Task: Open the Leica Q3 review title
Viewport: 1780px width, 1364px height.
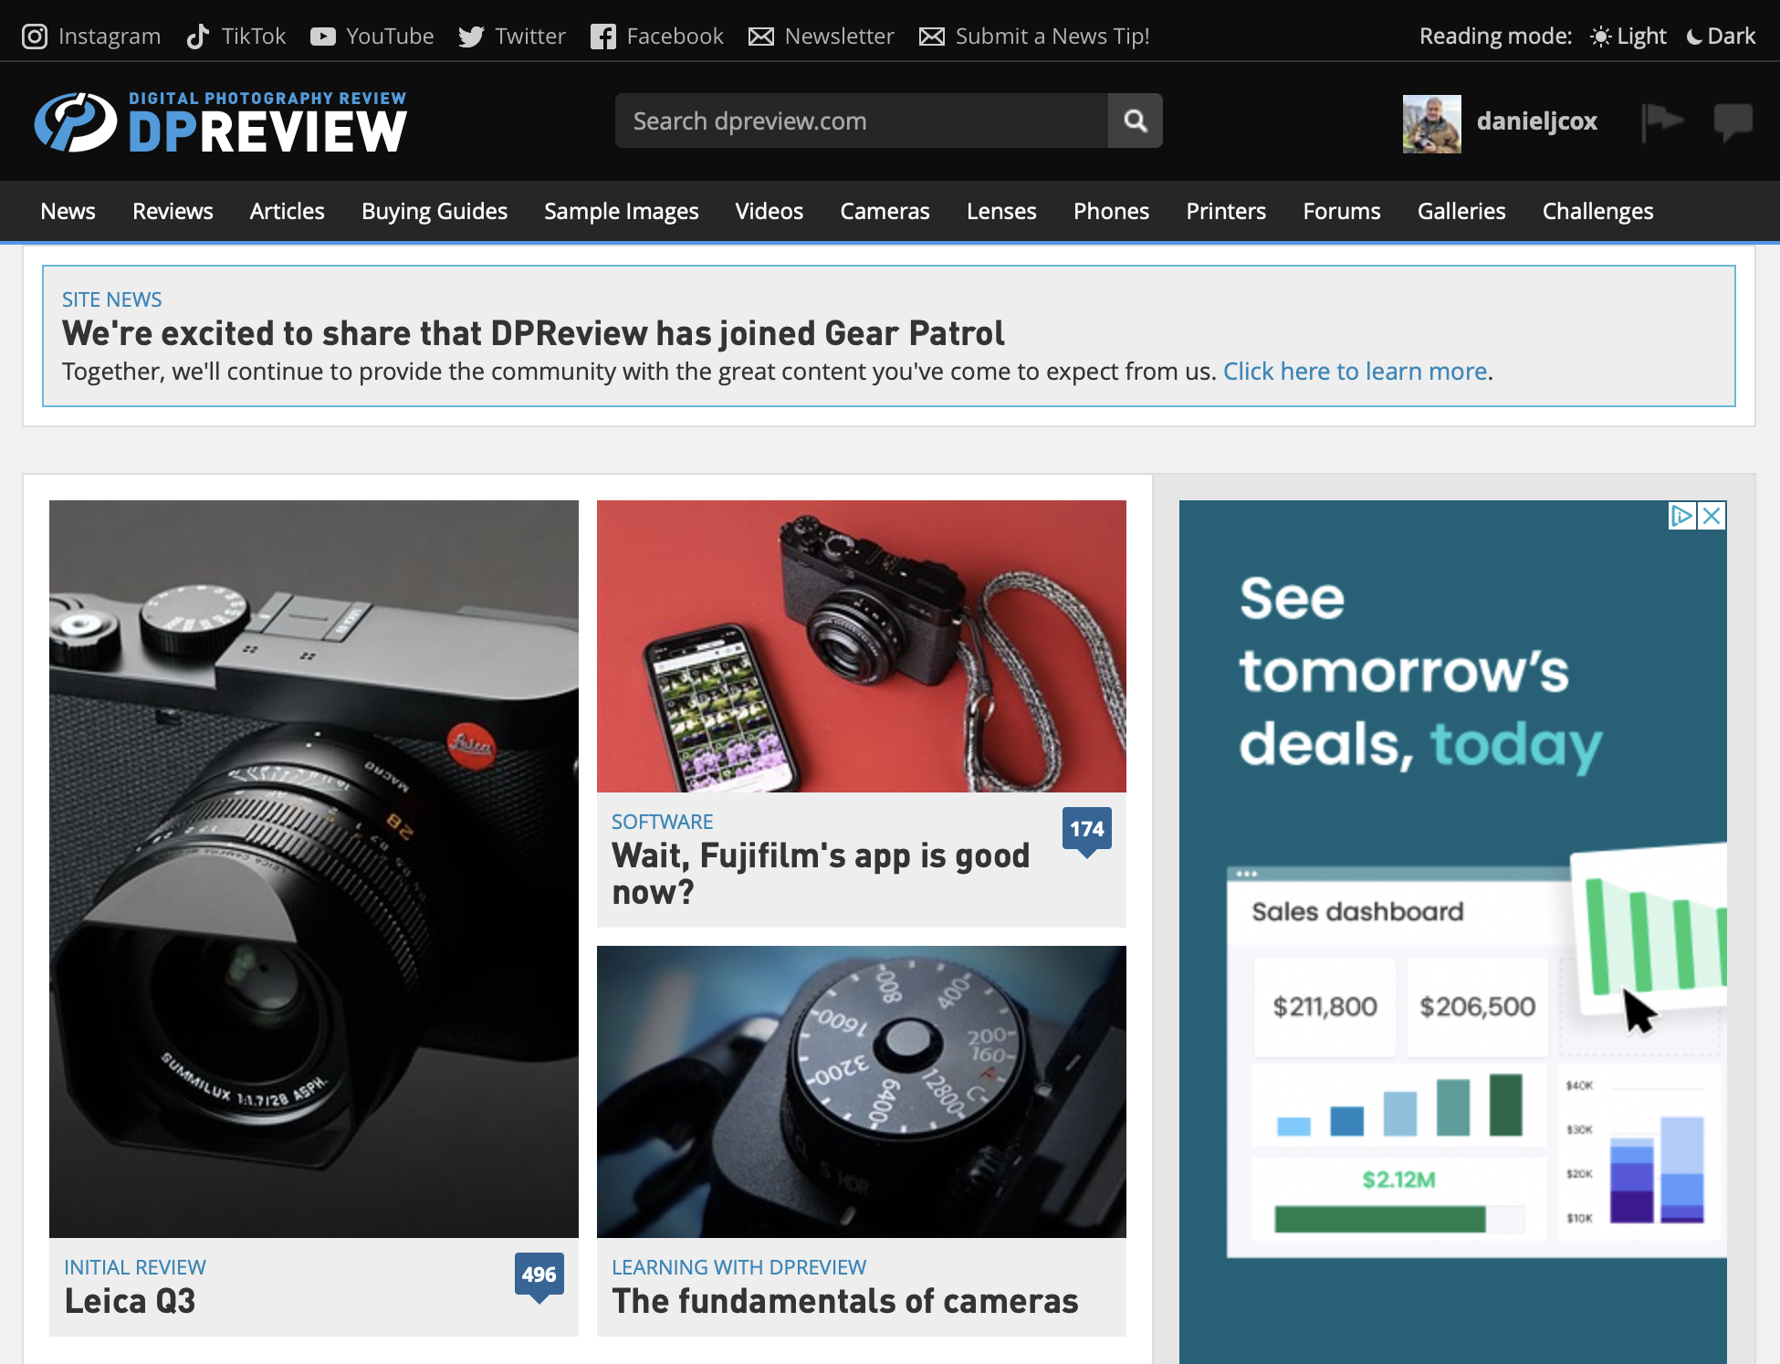Action: point(130,1301)
